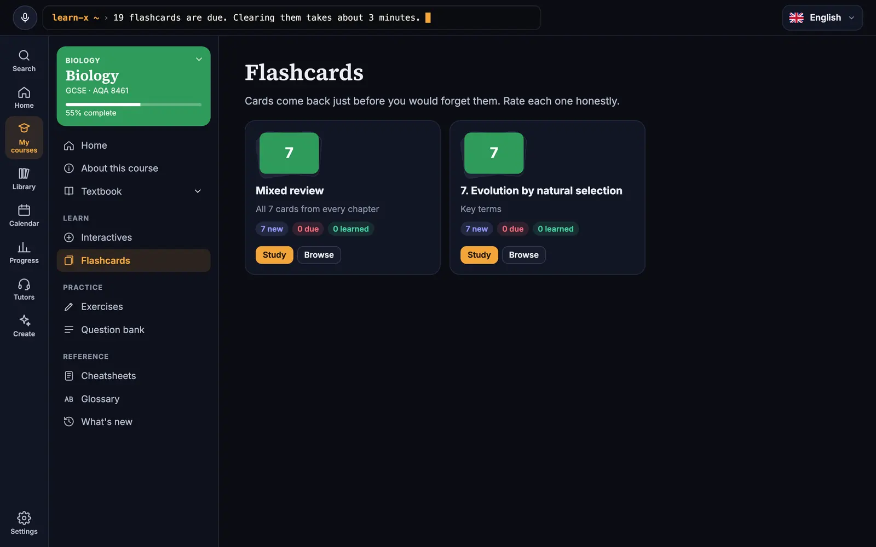The width and height of the screenshot is (876, 547).
Task: Open About this course
Action: coord(134,168)
